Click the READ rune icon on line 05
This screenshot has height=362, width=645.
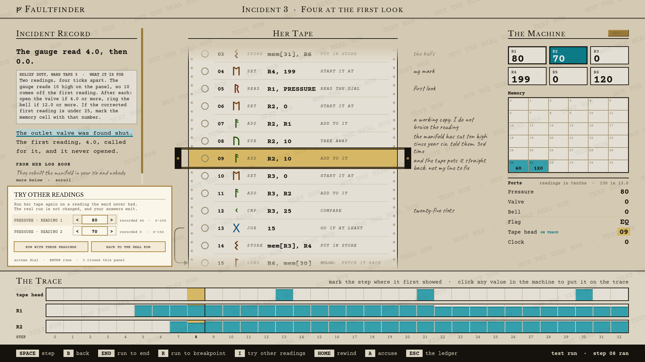(x=236, y=88)
